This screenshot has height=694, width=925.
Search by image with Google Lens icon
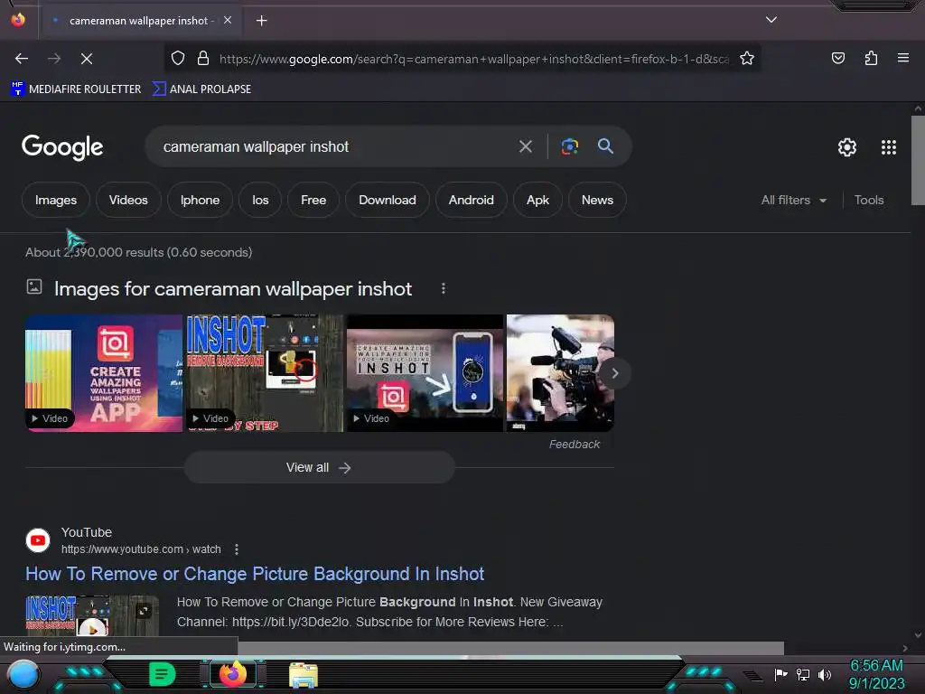click(x=569, y=146)
